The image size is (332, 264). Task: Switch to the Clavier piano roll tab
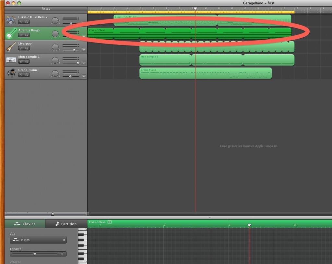25,224
